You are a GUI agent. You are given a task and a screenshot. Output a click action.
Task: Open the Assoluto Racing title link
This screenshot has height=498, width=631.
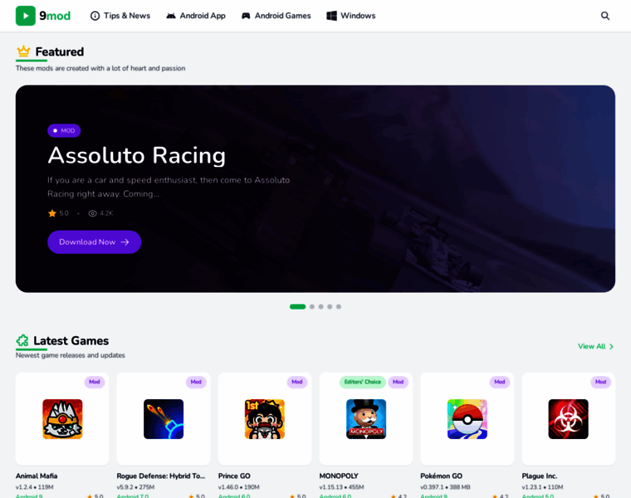(x=136, y=155)
